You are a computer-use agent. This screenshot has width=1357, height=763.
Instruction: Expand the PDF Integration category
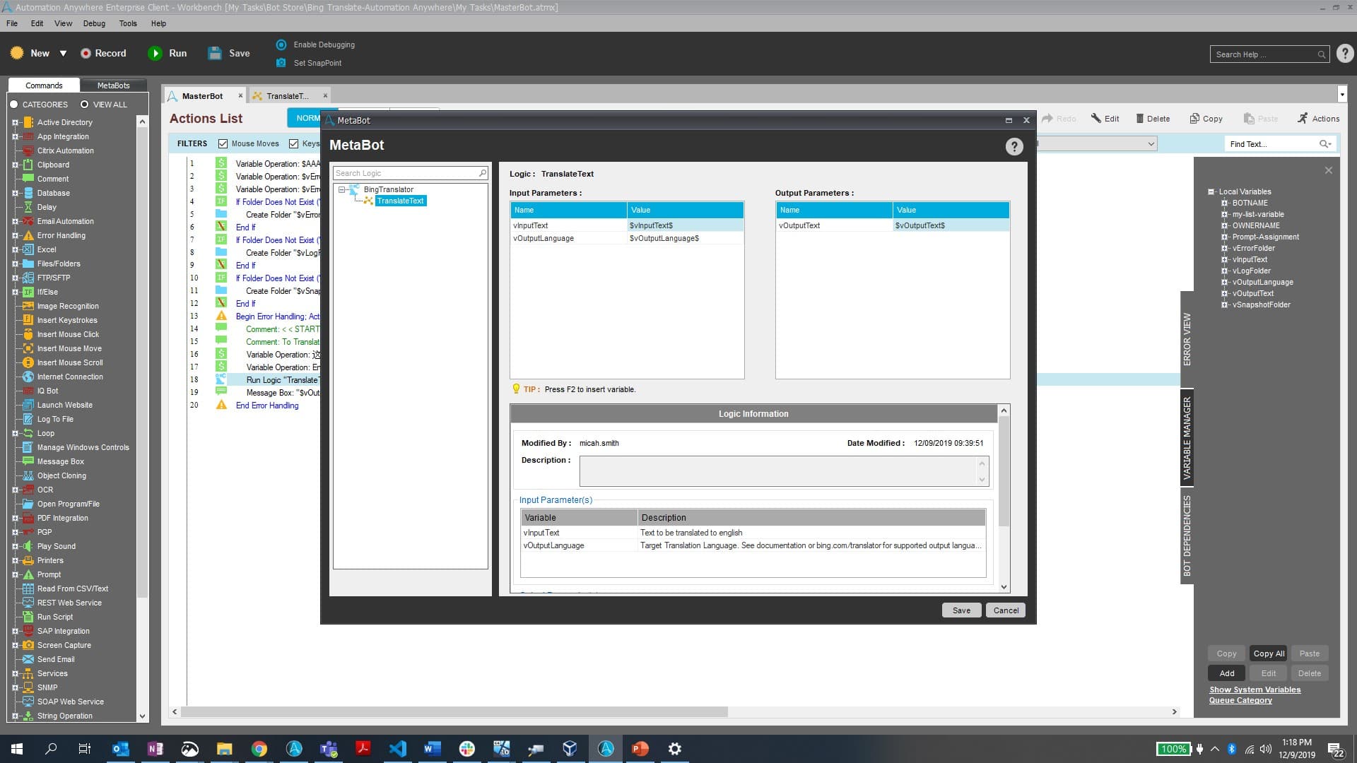[x=15, y=518]
